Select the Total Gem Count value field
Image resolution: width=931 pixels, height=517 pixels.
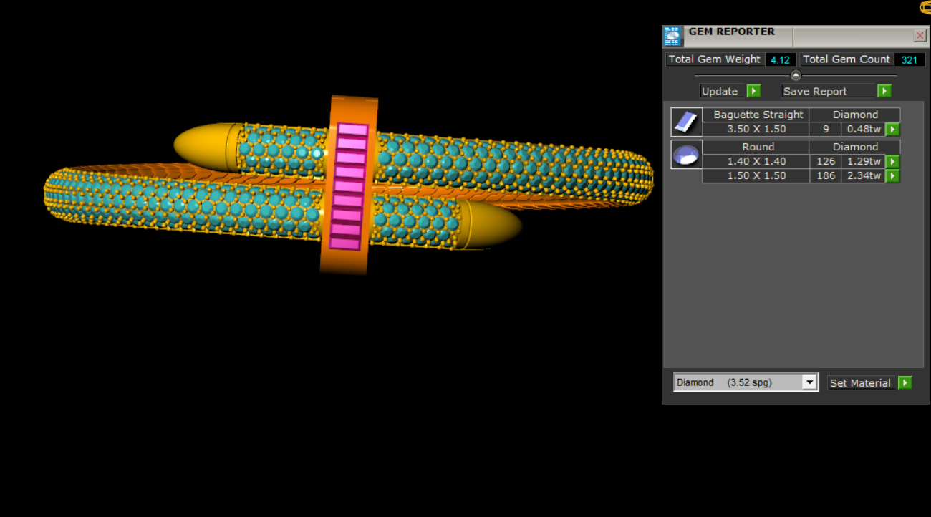point(910,60)
